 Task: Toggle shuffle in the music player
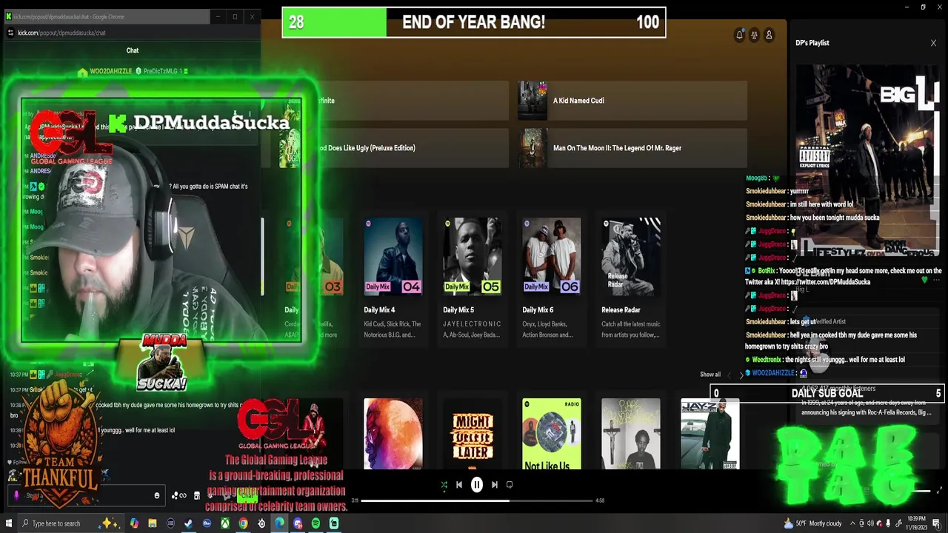tap(444, 485)
